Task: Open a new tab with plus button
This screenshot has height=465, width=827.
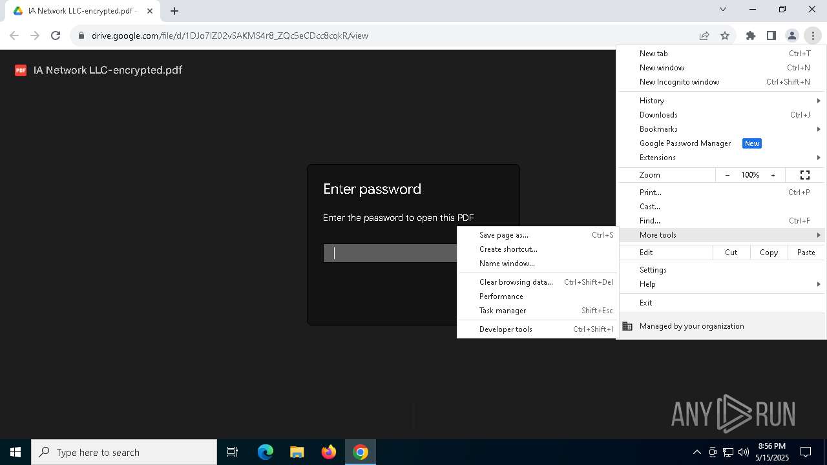Action: [x=174, y=10]
